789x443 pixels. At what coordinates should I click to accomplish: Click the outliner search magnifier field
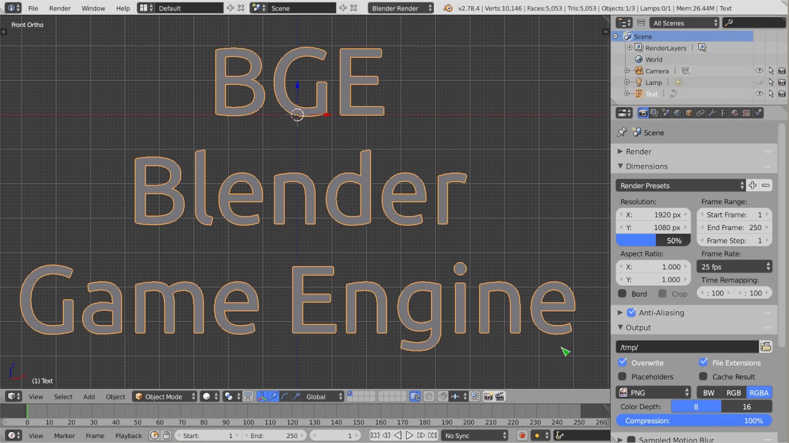pyautogui.click(x=754, y=23)
